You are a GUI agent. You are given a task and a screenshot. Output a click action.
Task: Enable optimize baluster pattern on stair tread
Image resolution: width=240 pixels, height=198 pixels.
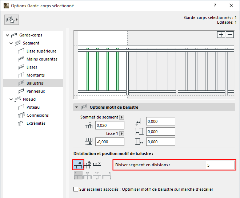[x=76, y=189]
